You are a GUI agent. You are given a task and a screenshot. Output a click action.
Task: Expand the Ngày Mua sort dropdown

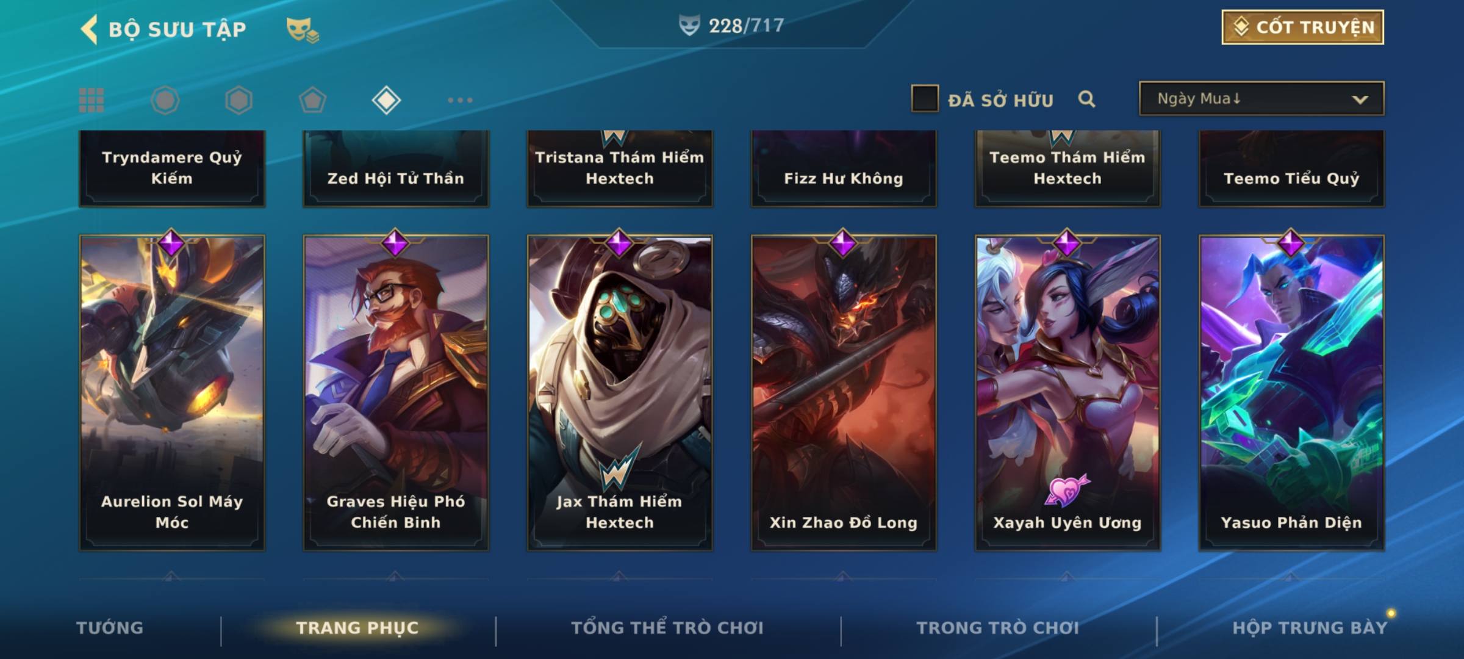[x=1261, y=99]
